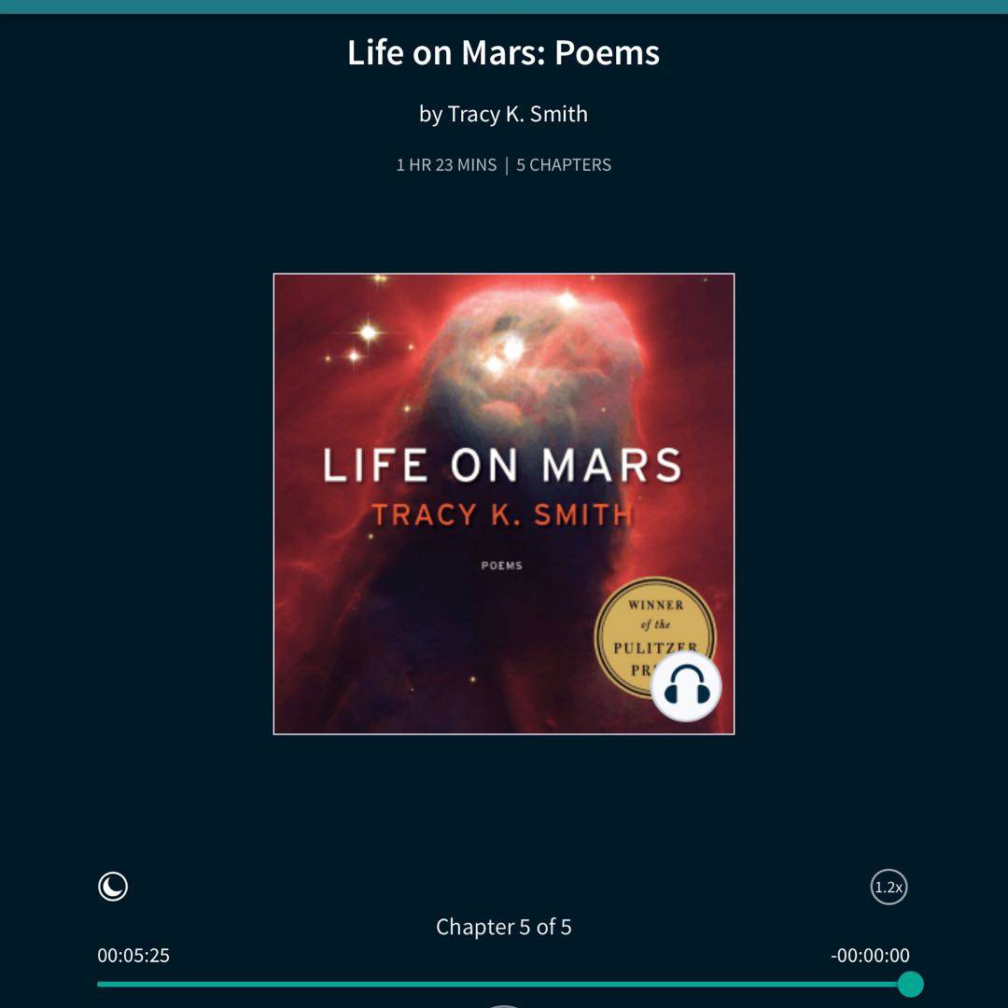Screen dimensions: 1008x1008
Task: Click the headphones audiobook badge
Action: click(x=686, y=686)
